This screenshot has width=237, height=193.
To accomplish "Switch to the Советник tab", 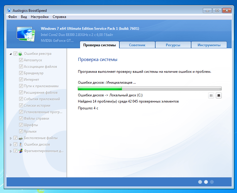I will (x=137, y=45).
